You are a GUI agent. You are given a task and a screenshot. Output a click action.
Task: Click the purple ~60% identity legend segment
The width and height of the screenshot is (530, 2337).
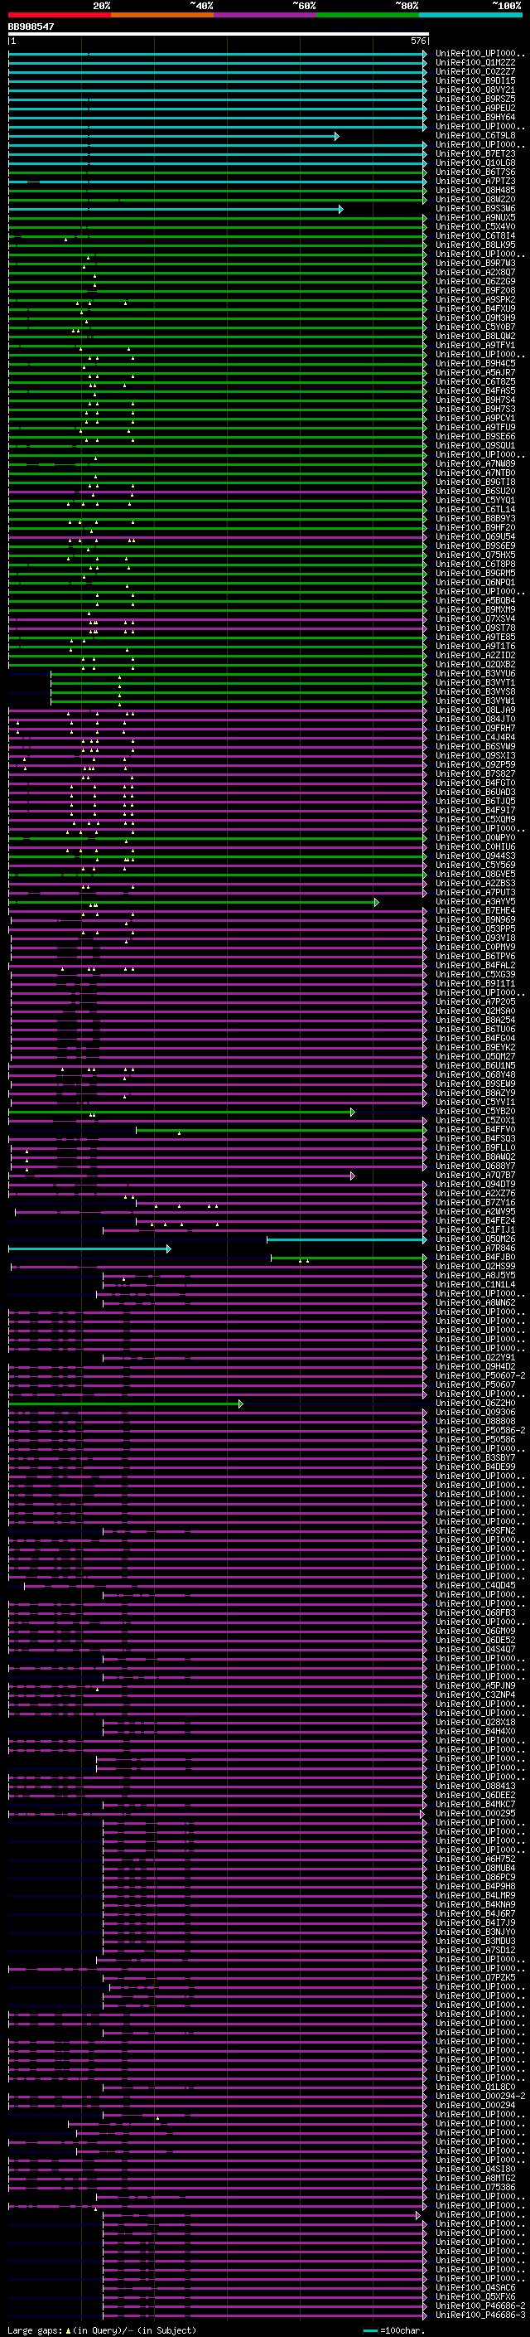coord(266,15)
